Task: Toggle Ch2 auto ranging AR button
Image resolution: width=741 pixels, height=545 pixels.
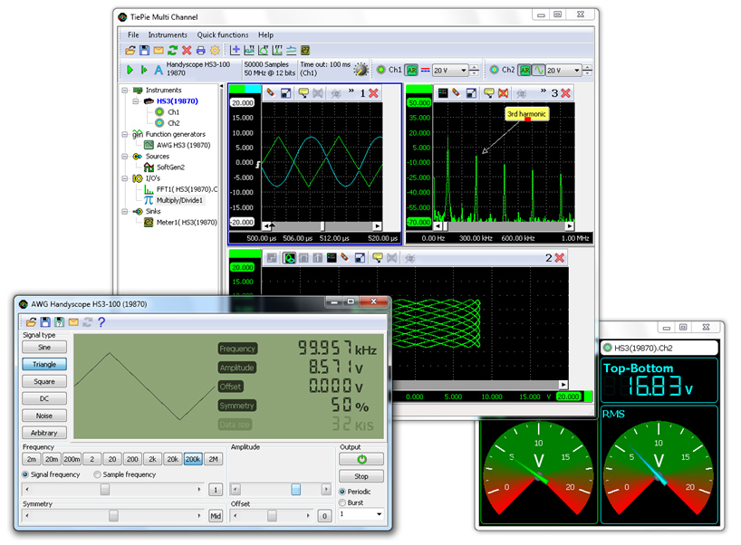Action: point(524,70)
